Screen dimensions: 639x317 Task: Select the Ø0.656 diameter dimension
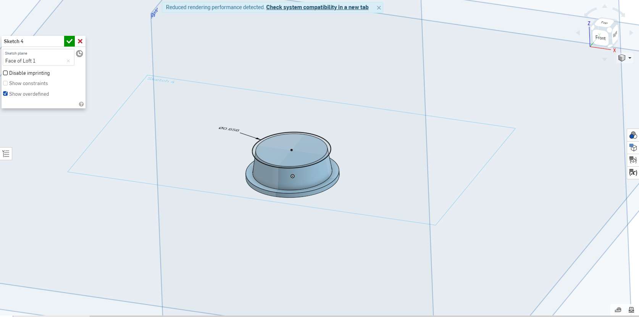[x=229, y=129]
